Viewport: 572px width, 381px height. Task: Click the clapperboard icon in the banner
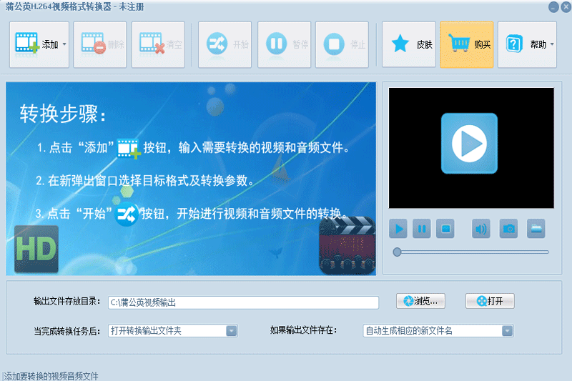tap(347, 246)
